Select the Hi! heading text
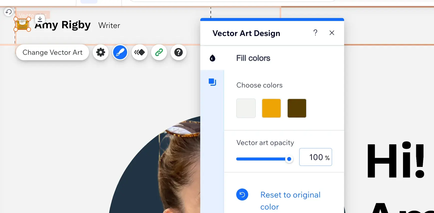Image resolution: width=434 pixels, height=213 pixels. click(396, 160)
